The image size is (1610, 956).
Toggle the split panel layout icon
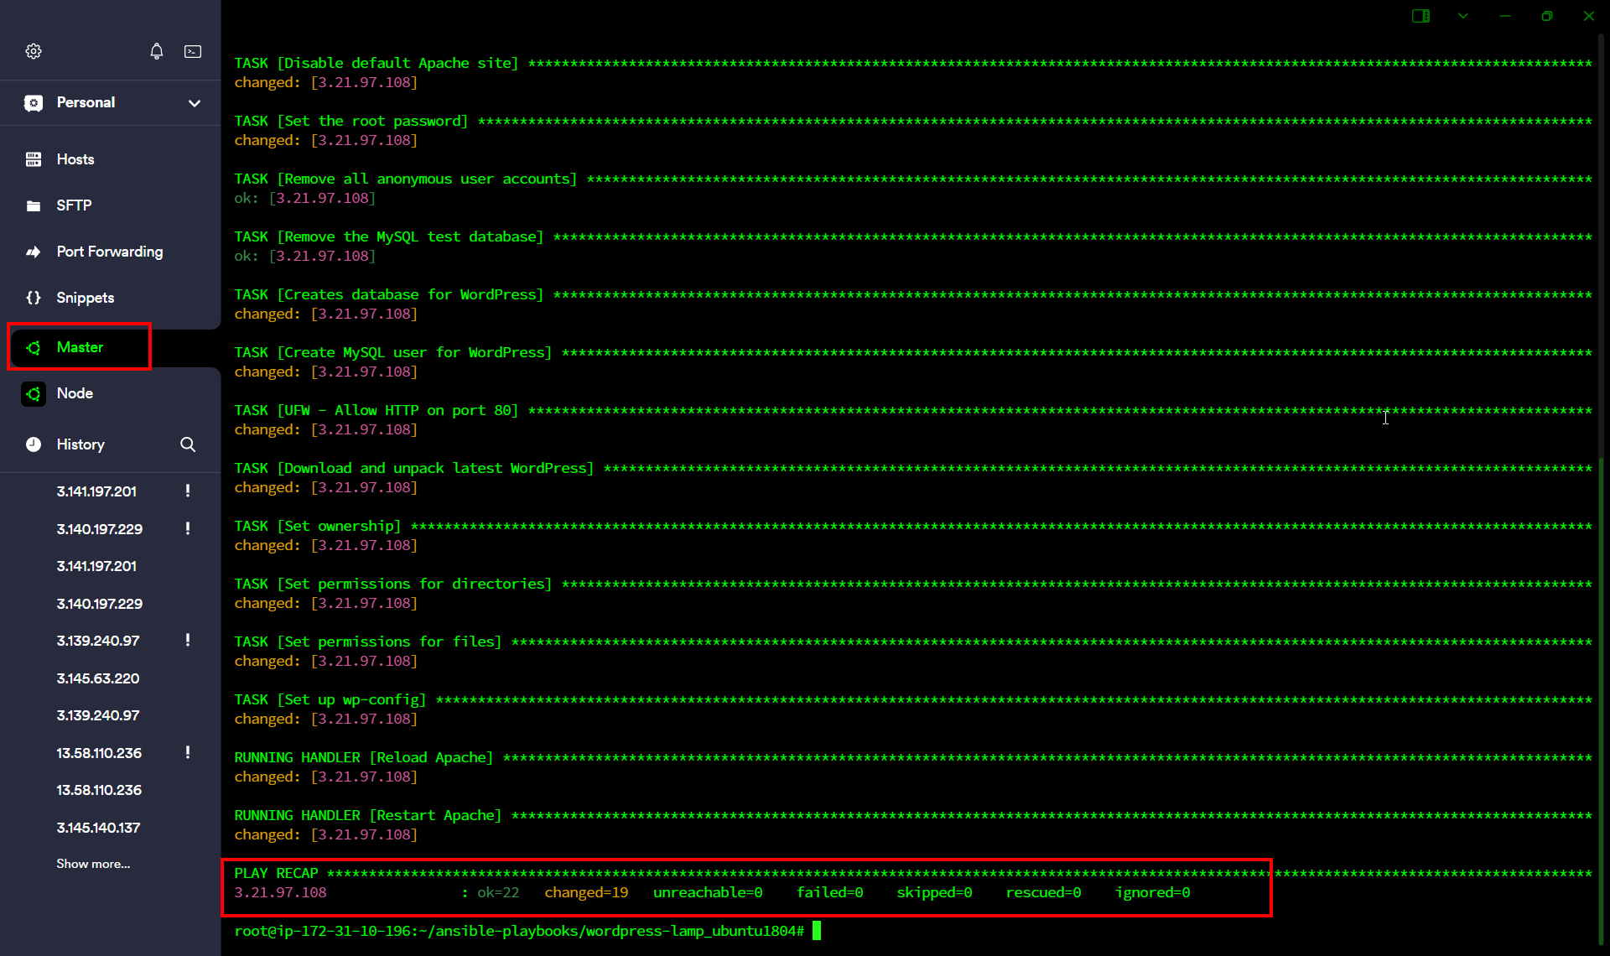coord(1420,16)
